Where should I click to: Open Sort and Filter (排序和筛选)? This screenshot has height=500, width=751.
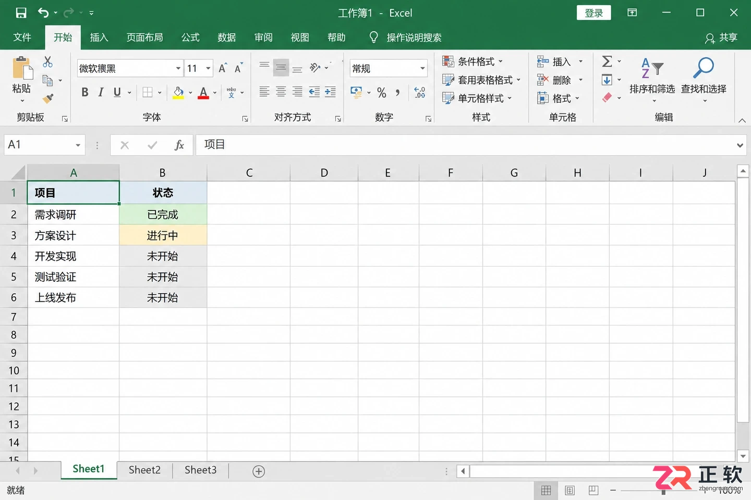(x=652, y=80)
